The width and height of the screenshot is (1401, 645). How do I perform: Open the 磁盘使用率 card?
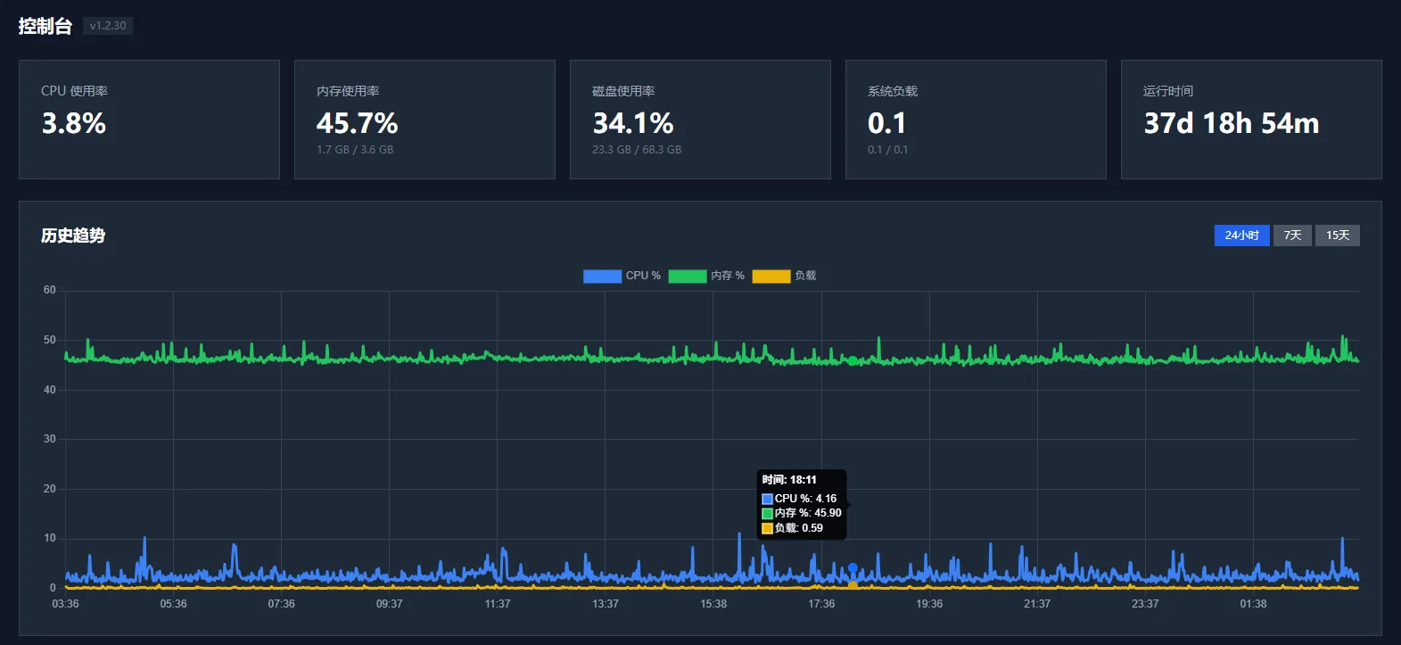(700, 120)
